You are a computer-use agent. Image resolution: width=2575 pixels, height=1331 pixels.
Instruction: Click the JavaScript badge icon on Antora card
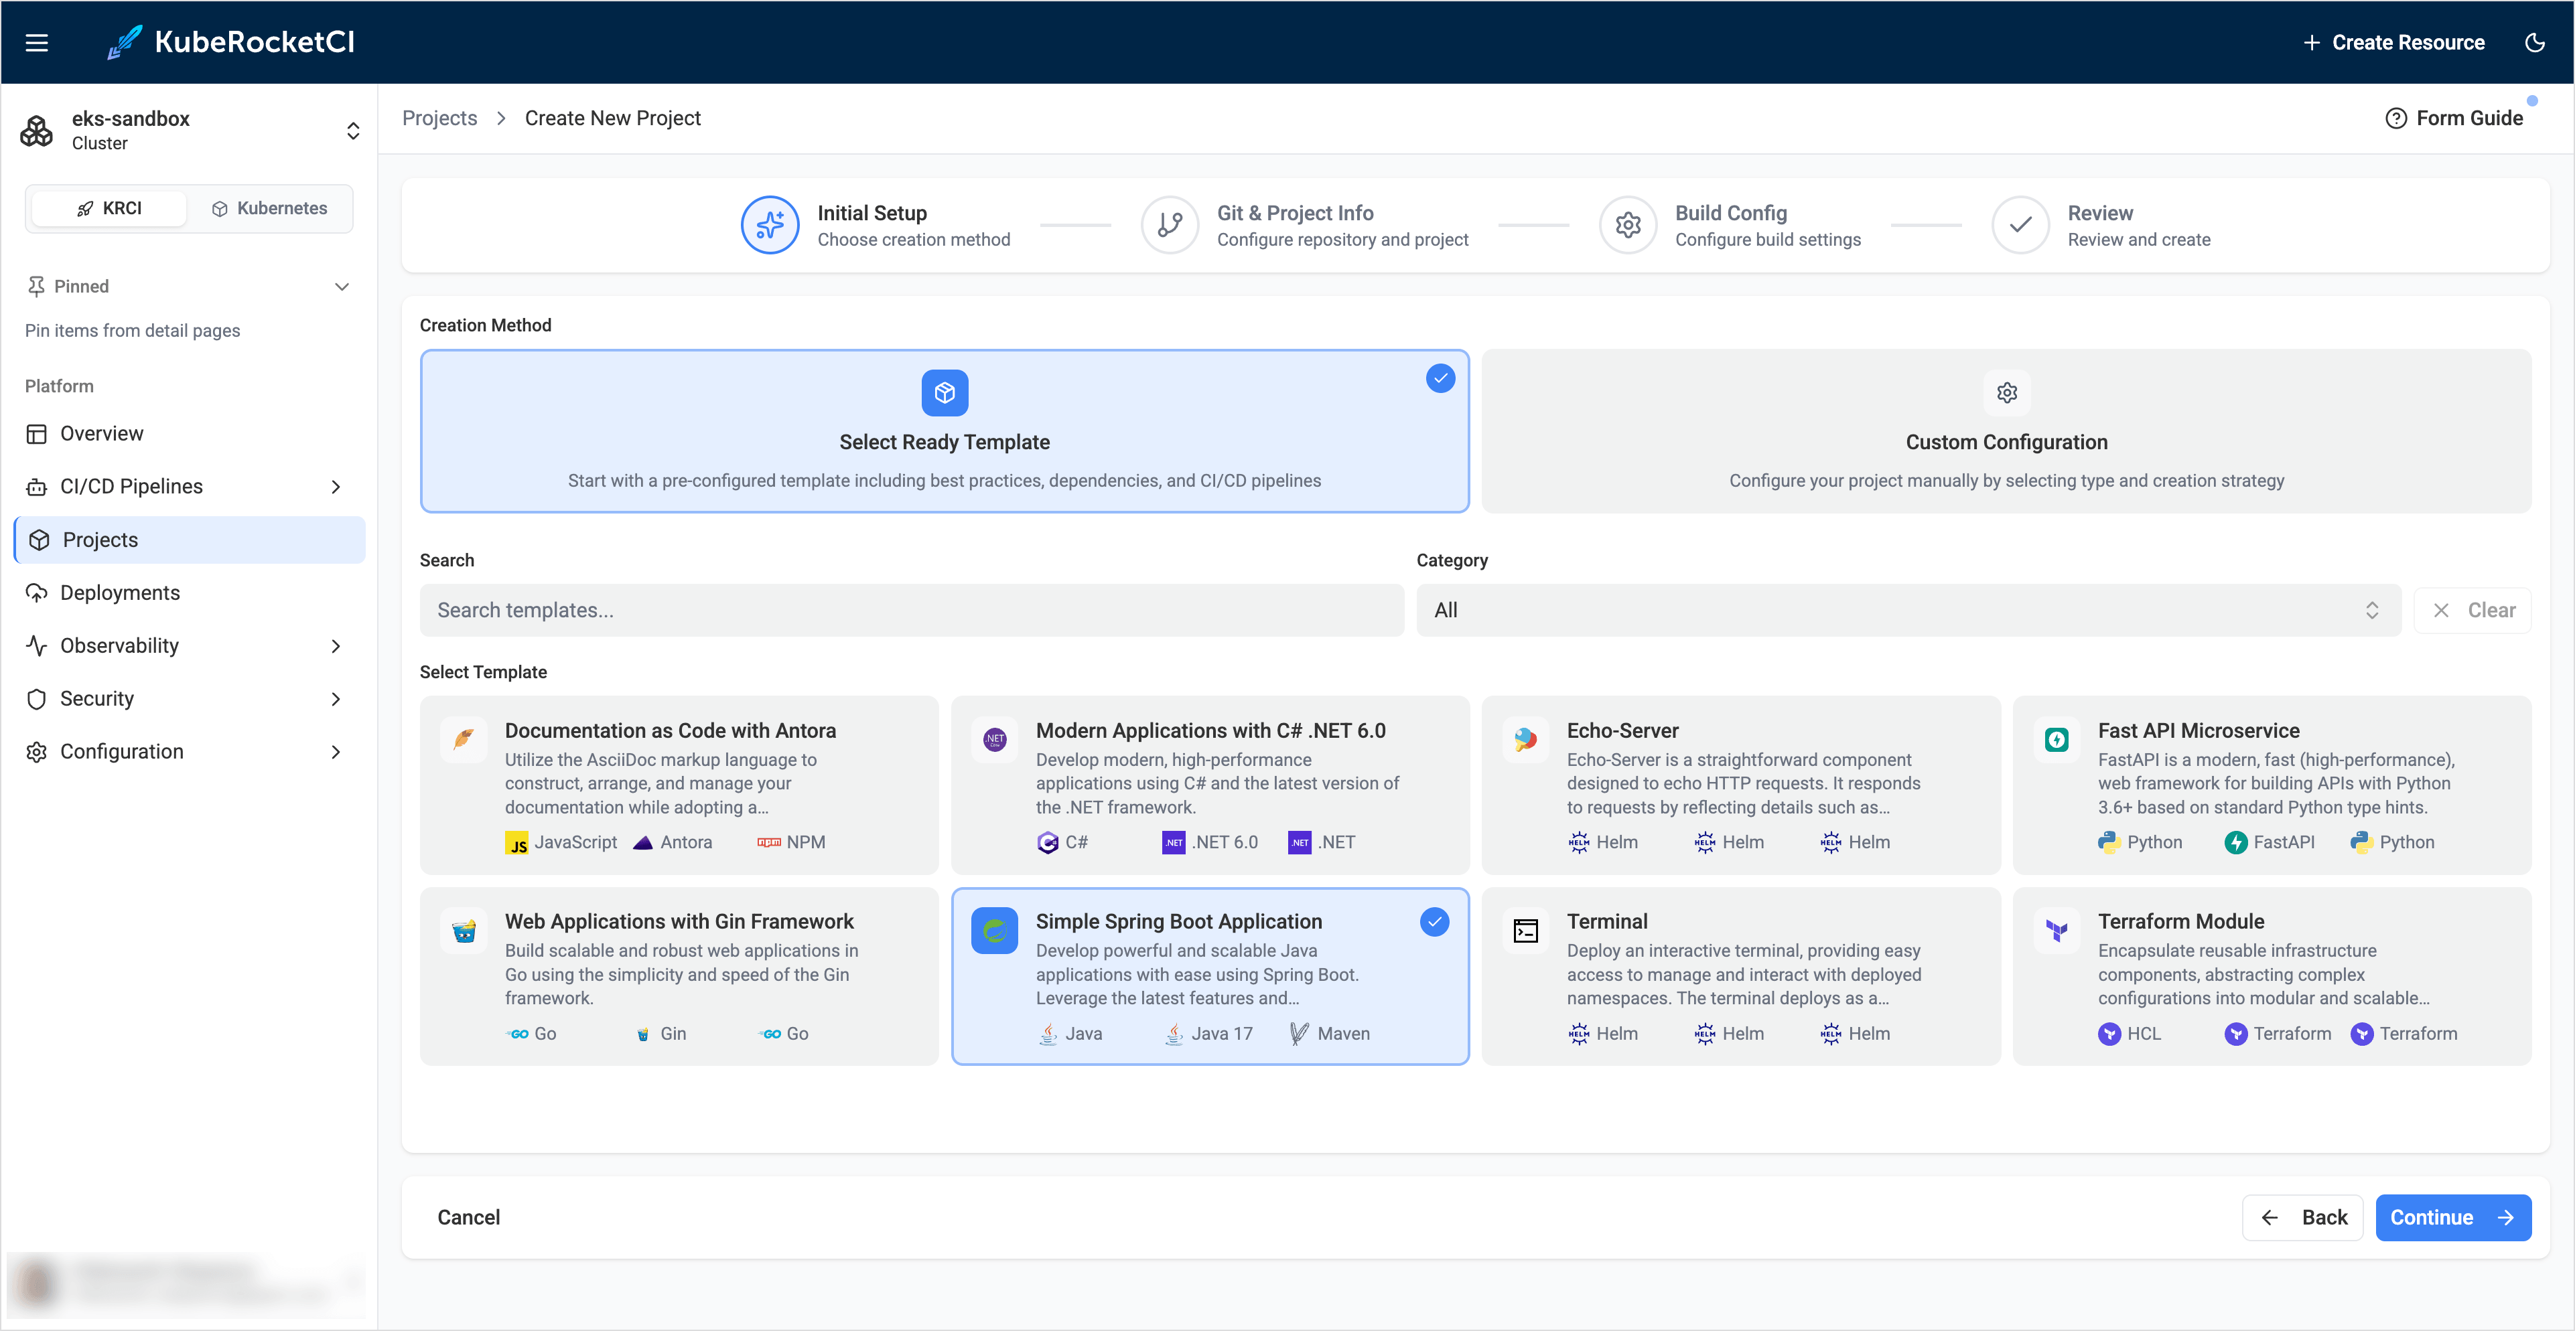516,842
